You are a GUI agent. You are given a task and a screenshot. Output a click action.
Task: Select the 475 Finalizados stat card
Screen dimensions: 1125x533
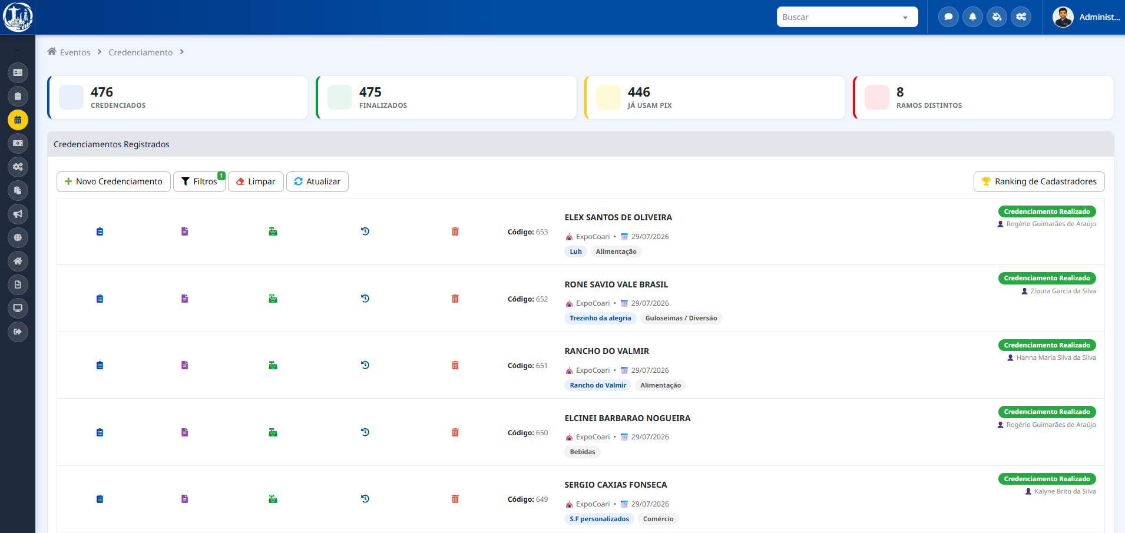point(446,97)
